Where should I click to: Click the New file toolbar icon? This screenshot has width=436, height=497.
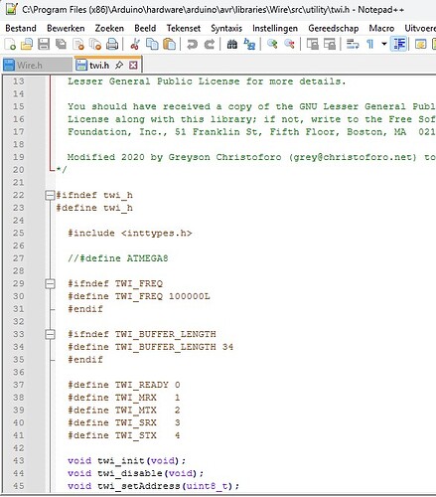click(x=10, y=44)
